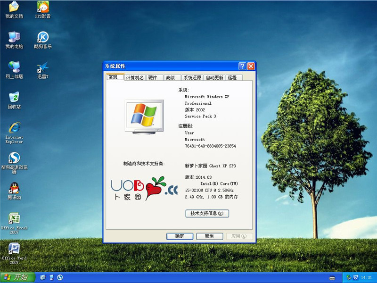Open the 我的文档 desktop icon
The image size is (377, 283).
(14, 9)
